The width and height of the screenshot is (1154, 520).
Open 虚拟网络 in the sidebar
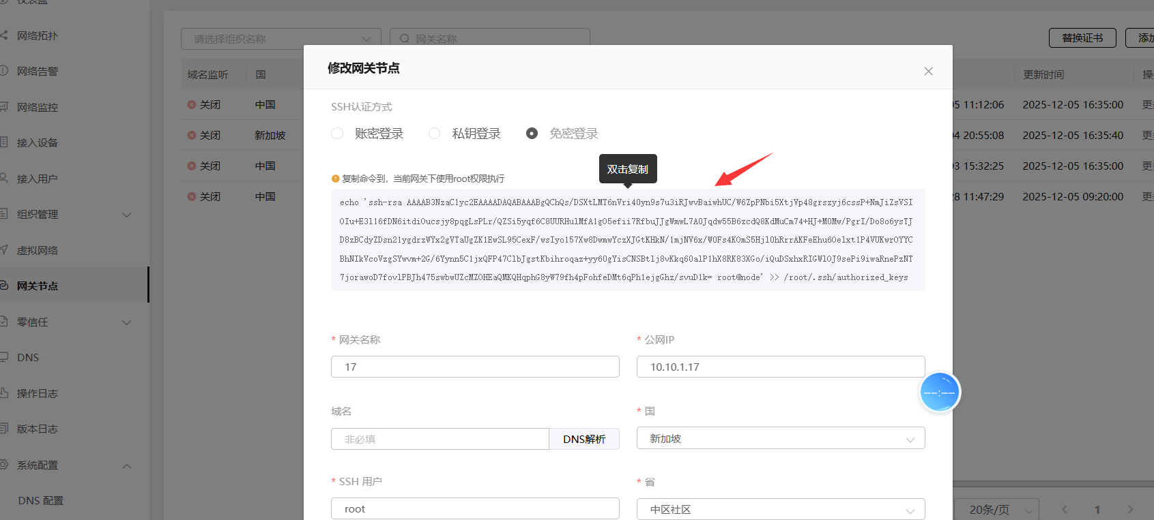coord(38,250)
